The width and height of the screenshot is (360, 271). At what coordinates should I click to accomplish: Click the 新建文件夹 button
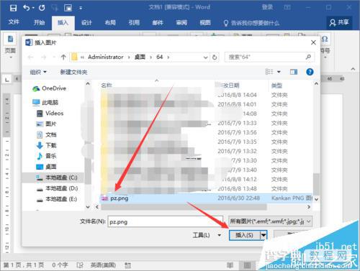point(73,72)
